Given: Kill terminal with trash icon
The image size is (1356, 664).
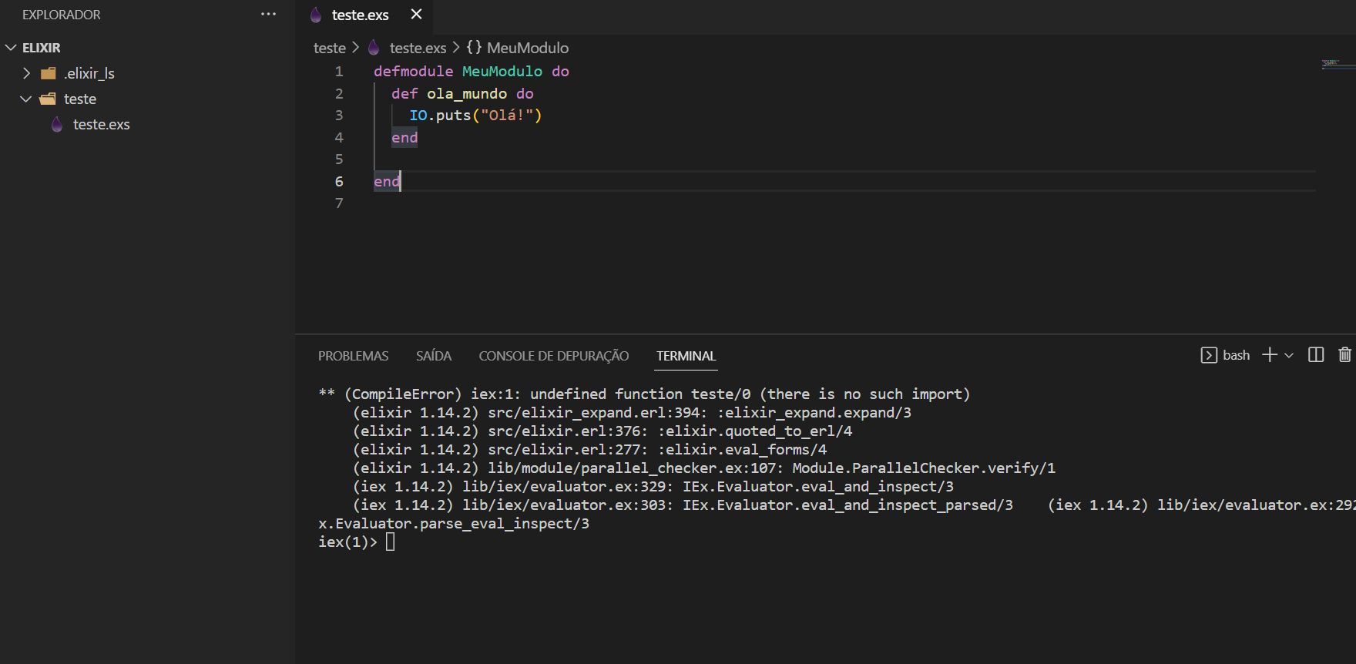Looking at the screenshot, I should pyautogui.click(x=1344, y=354).
